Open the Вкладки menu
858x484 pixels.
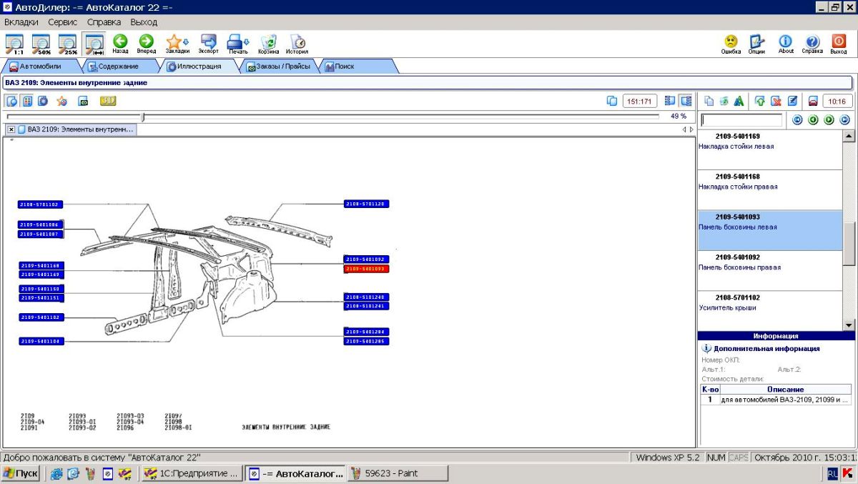coord(21,22)
